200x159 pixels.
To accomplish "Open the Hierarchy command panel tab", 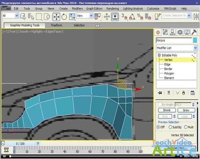I will 173,32.
